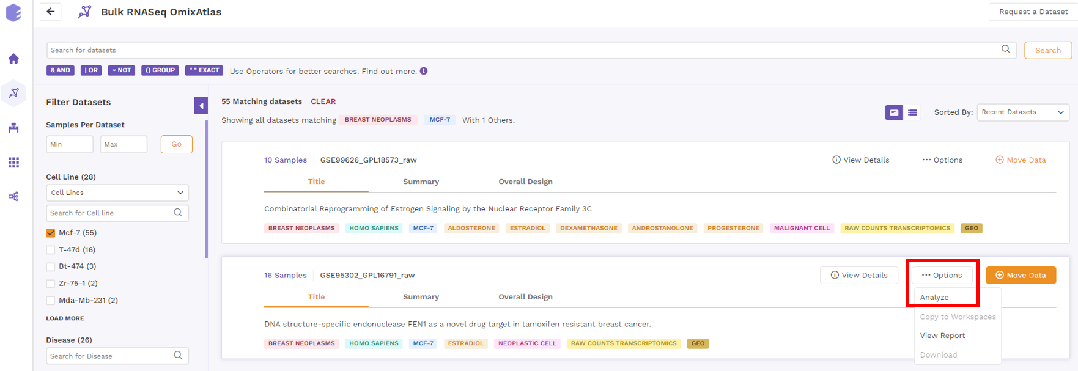Click the orange Search button

[1048, 50]
